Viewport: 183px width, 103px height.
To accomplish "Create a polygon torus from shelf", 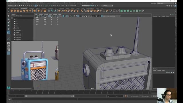I will click(24, 11).
